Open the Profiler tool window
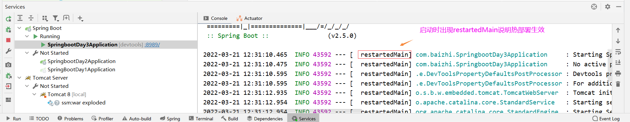This screenshot has height=122, width=630. tap(102, 118)
